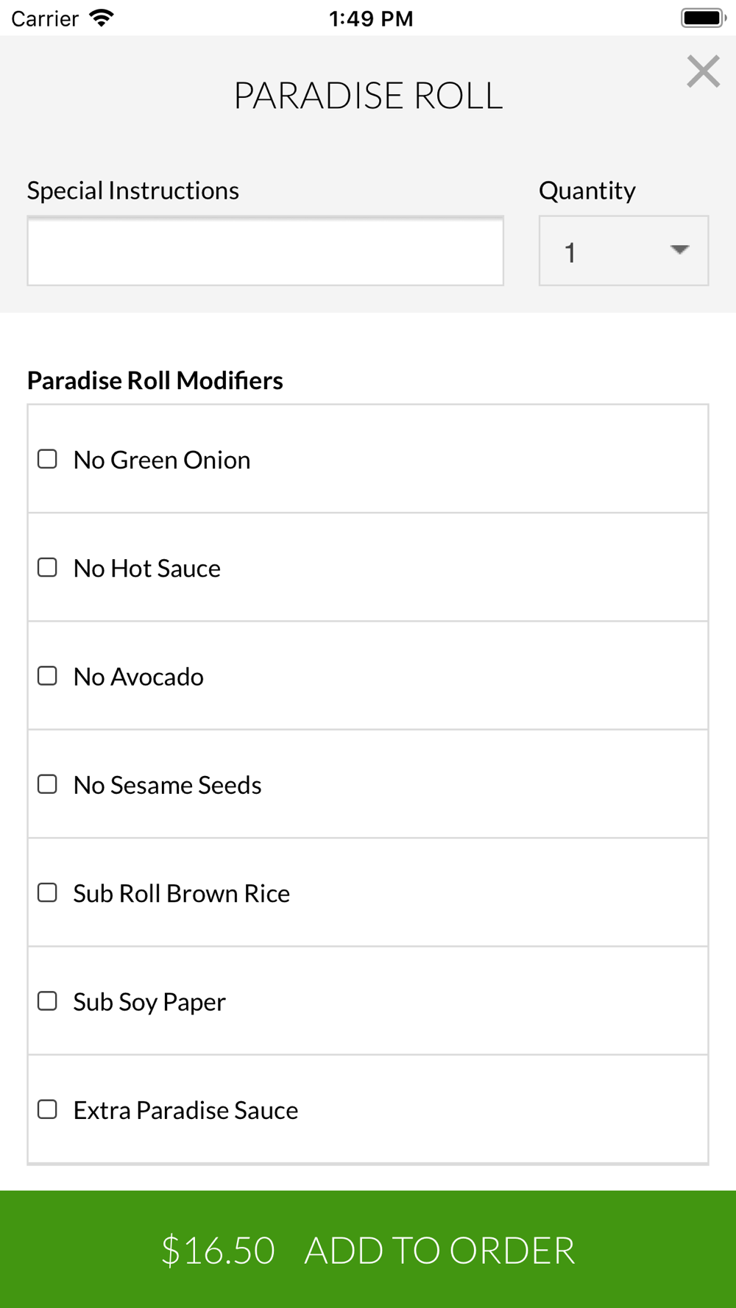Open the Quantity dropdown arrow
This screenshot has height=1308, width=736.
click(x=679, y=250)
